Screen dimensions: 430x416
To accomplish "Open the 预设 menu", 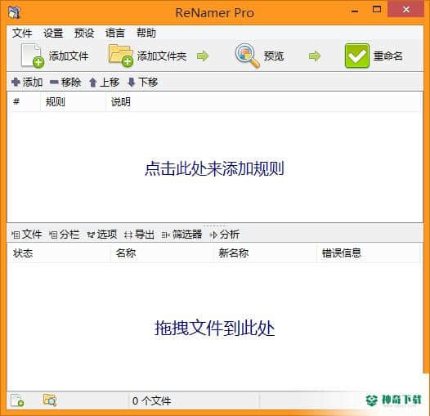I will click(x=84, y=34).
